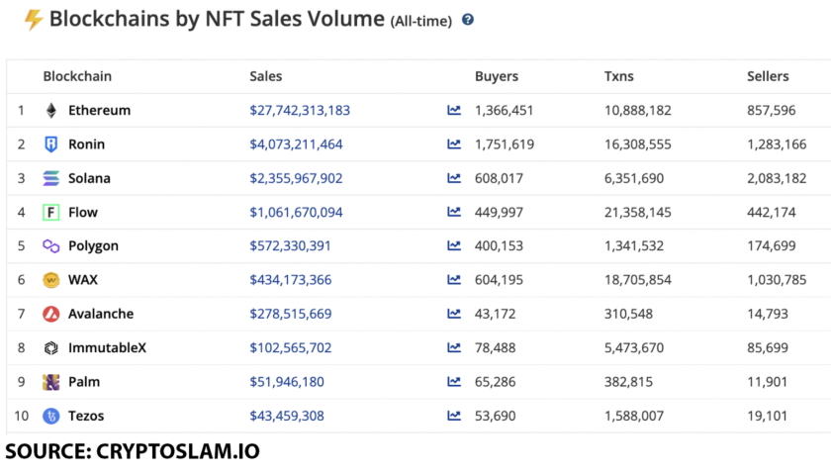The width and height of the screenshot is (831, 475).
Task: Open ImmutableX sales link $102,565,702
Action: click(x=291, y=347)
